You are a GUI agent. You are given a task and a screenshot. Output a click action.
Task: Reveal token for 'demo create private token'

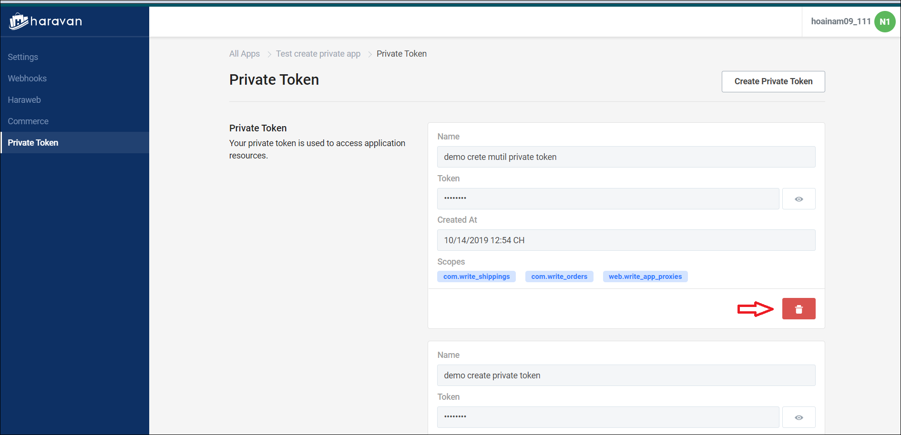pos(799,417)
